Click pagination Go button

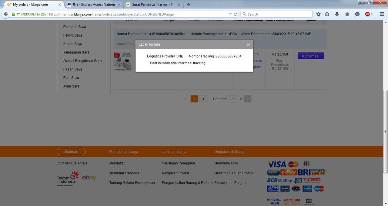[248, 99]
